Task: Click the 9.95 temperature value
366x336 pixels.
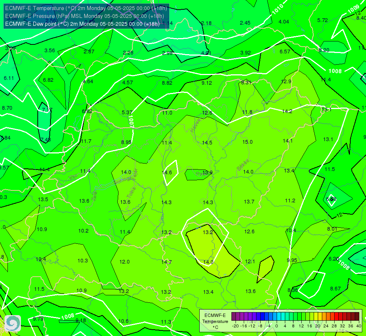Action: pos(292,260)
